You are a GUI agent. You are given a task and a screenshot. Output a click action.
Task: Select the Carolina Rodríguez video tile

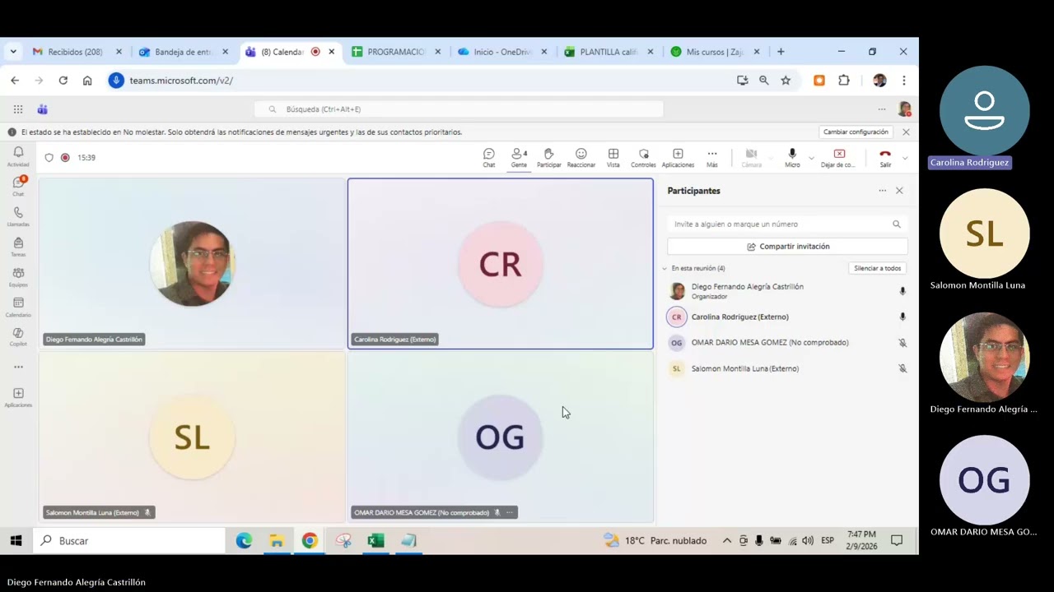pos(501,264)
